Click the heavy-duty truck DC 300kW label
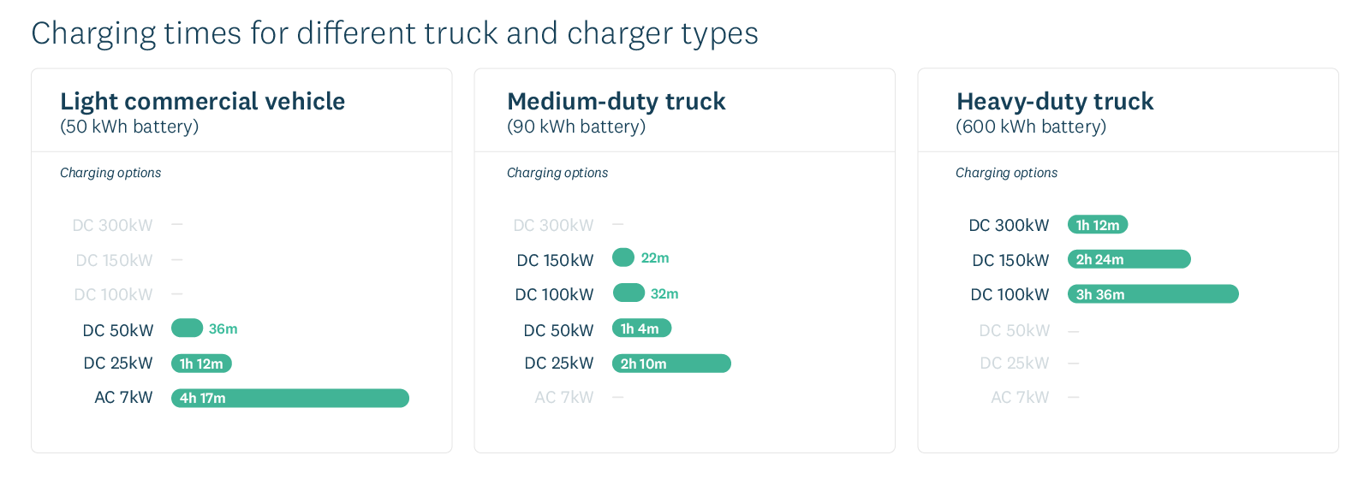 tap(1009, 226)
